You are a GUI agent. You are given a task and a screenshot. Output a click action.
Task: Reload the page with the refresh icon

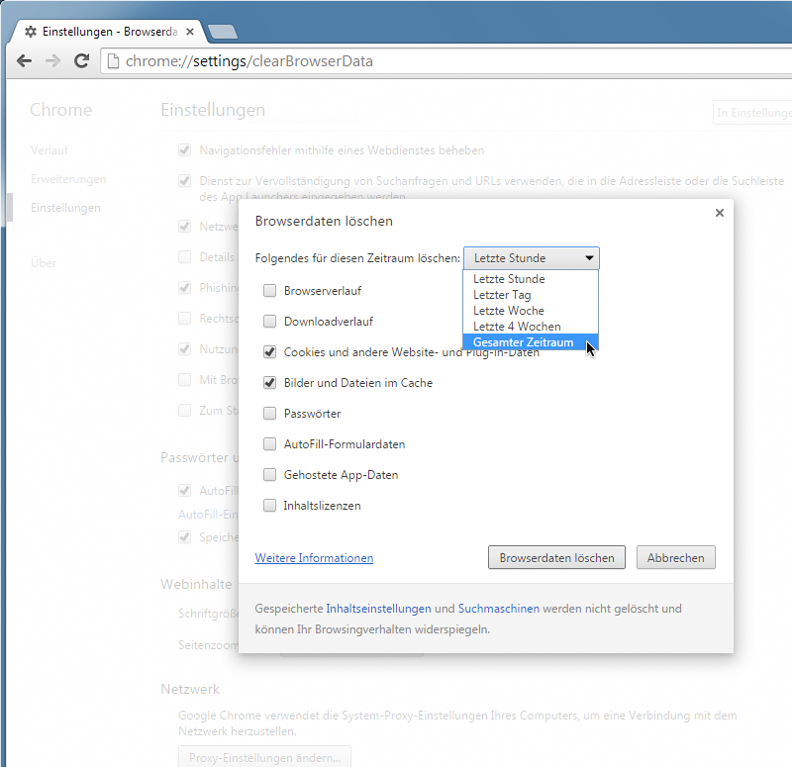81,61
